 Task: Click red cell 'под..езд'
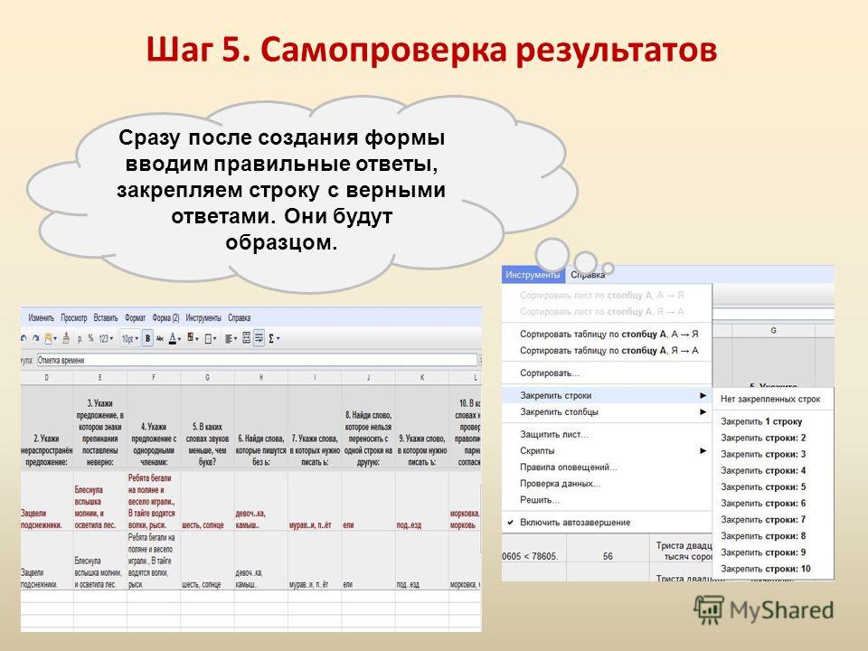422,500
